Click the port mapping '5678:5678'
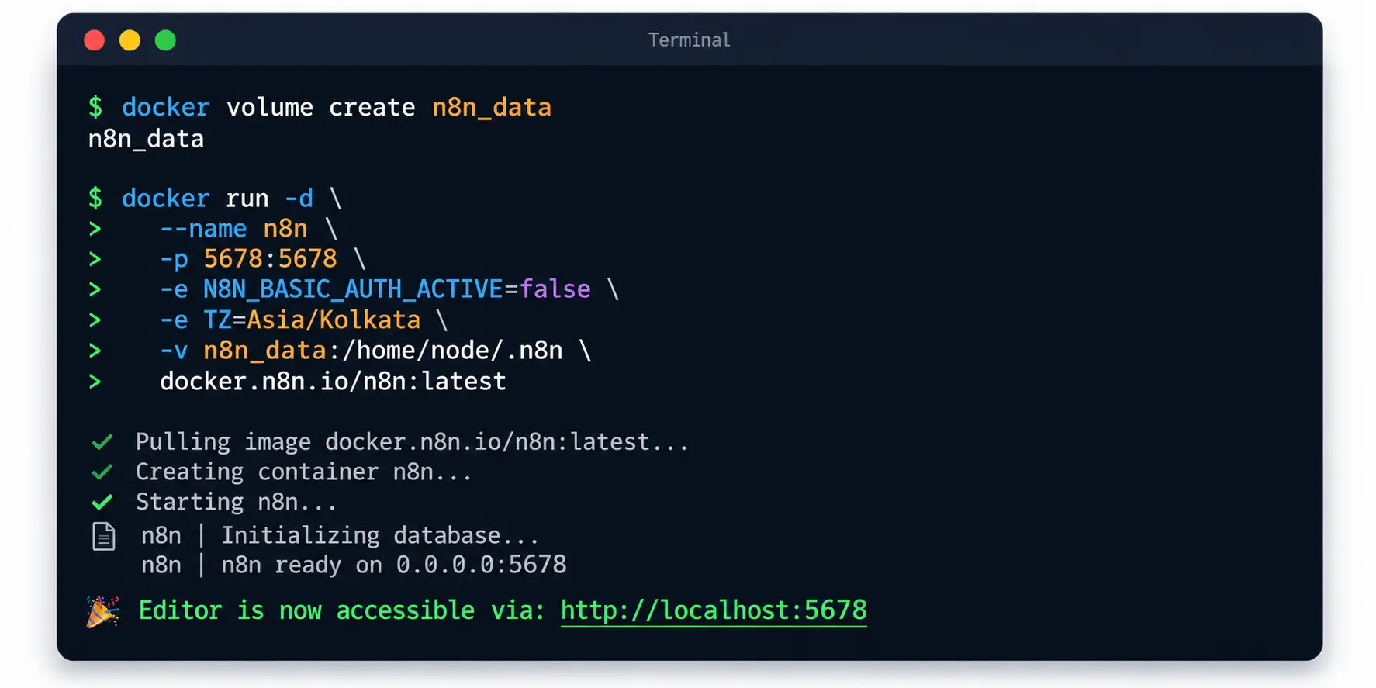 pyautogui.click(x=270, y=259)
